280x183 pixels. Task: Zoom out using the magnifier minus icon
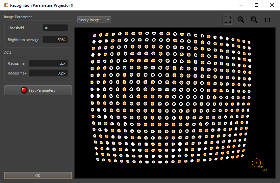pyautogui.click(x=254, y=20)
